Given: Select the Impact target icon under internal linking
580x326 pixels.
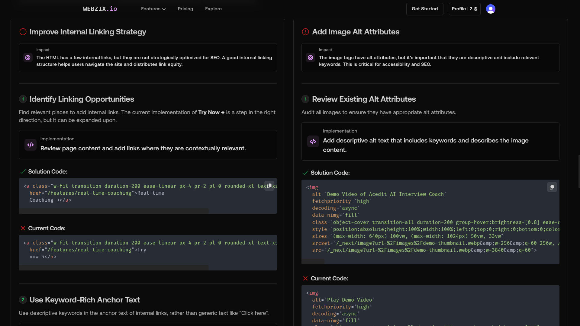Looking at the screenshot, I should coord(27,57).
